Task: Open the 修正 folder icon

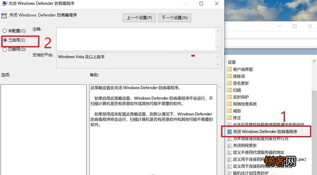Action: (229, 118)
